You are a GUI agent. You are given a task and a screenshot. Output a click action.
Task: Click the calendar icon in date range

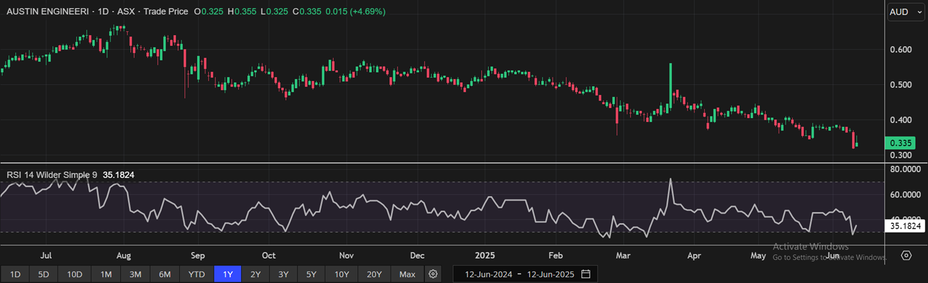coord(585,274)
